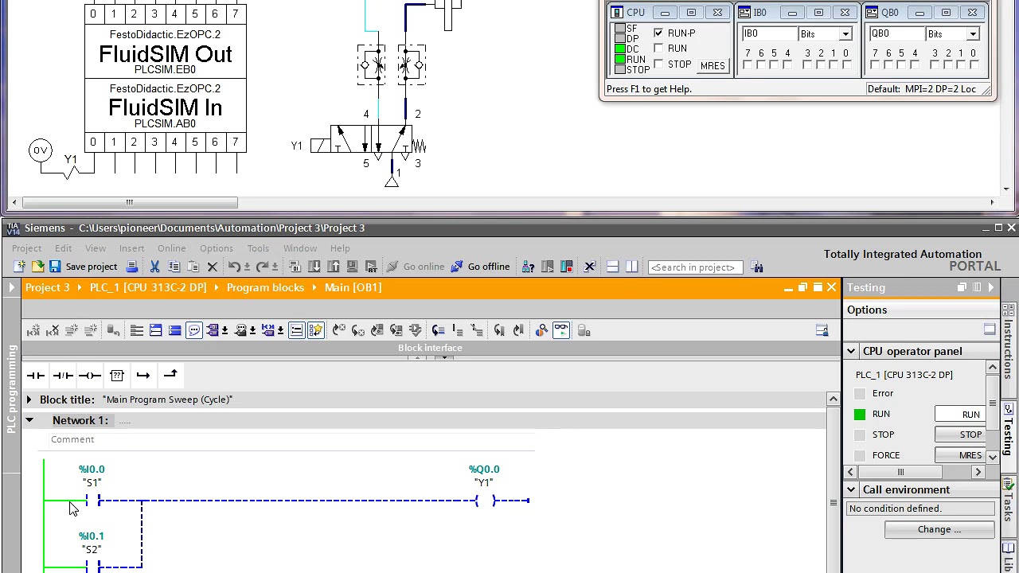Open the Edit menu

(63, 248)
